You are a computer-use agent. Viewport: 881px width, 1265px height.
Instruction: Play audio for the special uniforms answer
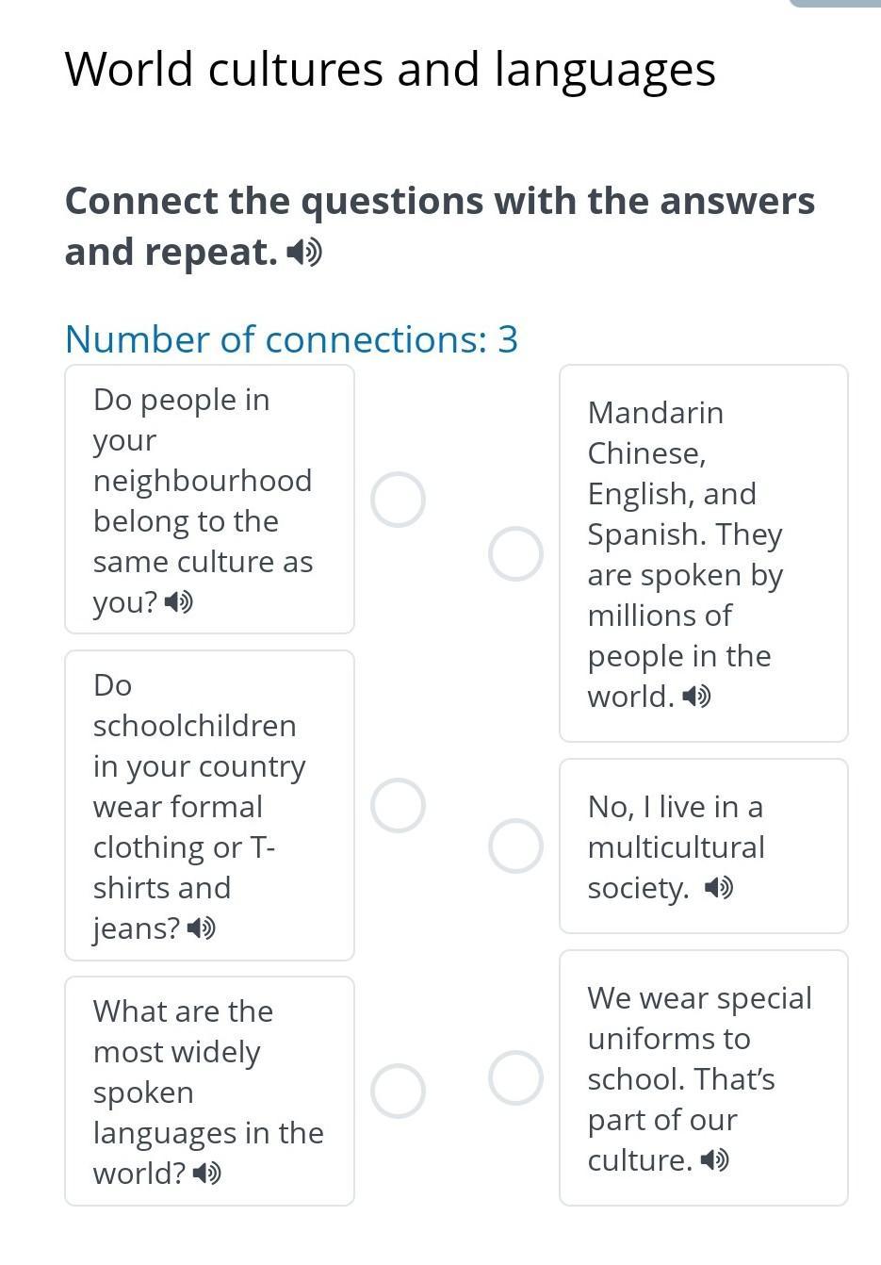tap(714, 1160)
